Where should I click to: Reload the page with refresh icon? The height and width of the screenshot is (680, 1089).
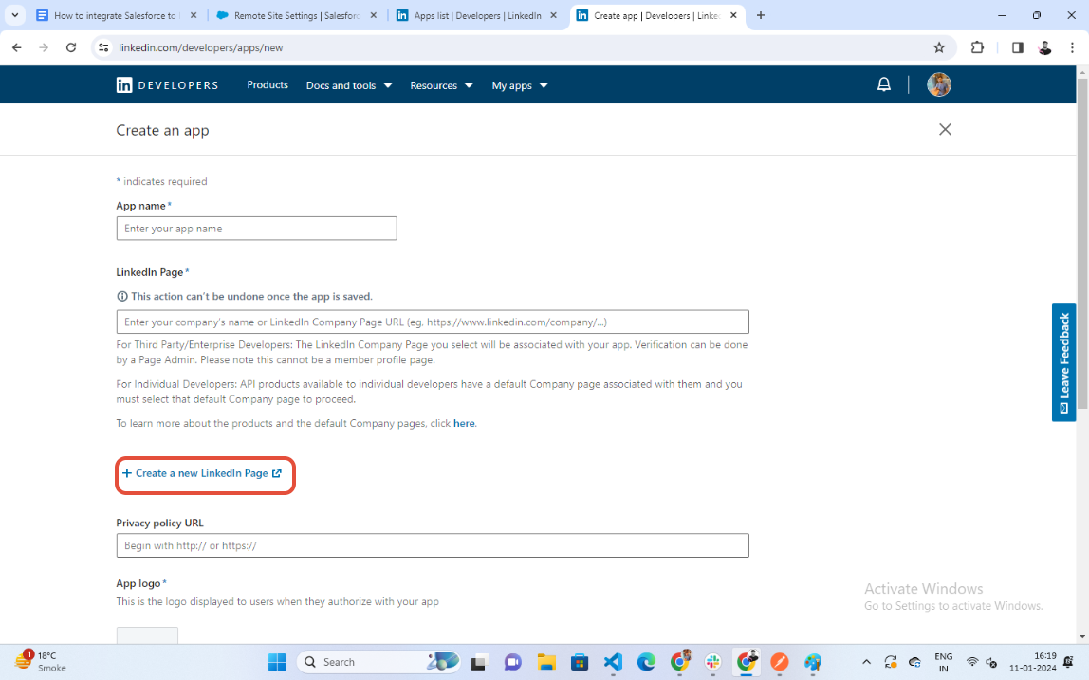pyautogui.click(x=71, y=47)
